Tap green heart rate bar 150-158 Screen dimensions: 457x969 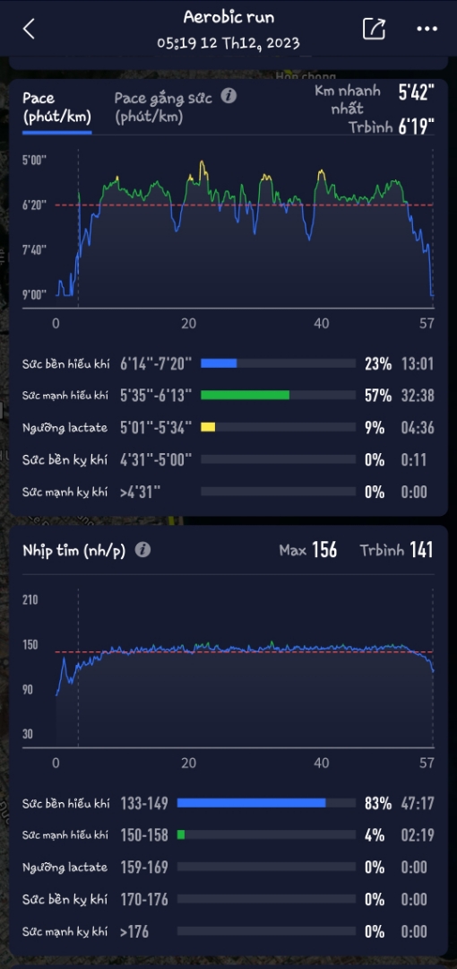(181, 835)
